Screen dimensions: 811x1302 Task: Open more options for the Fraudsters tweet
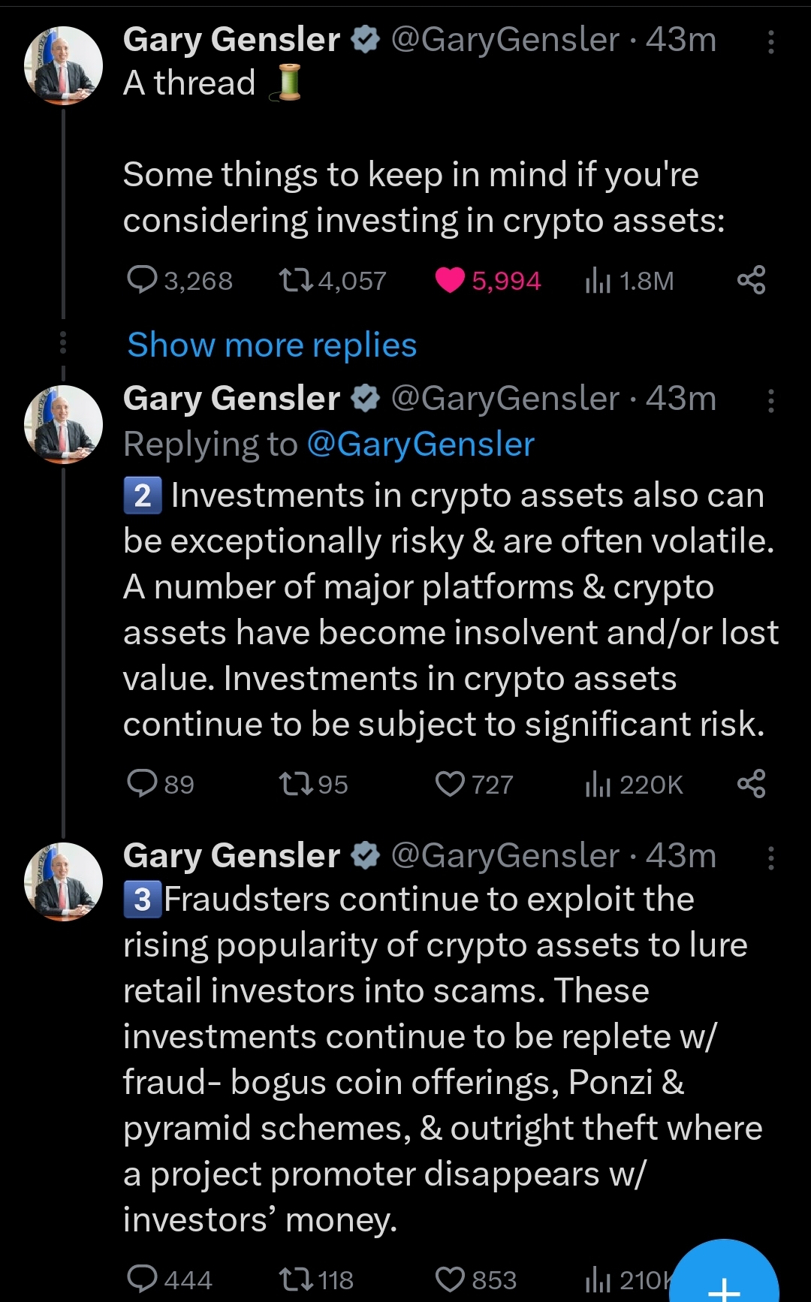[770, 857]
